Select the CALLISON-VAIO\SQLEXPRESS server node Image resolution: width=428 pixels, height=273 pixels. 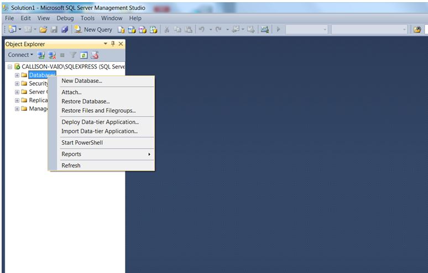coord(73,66)
